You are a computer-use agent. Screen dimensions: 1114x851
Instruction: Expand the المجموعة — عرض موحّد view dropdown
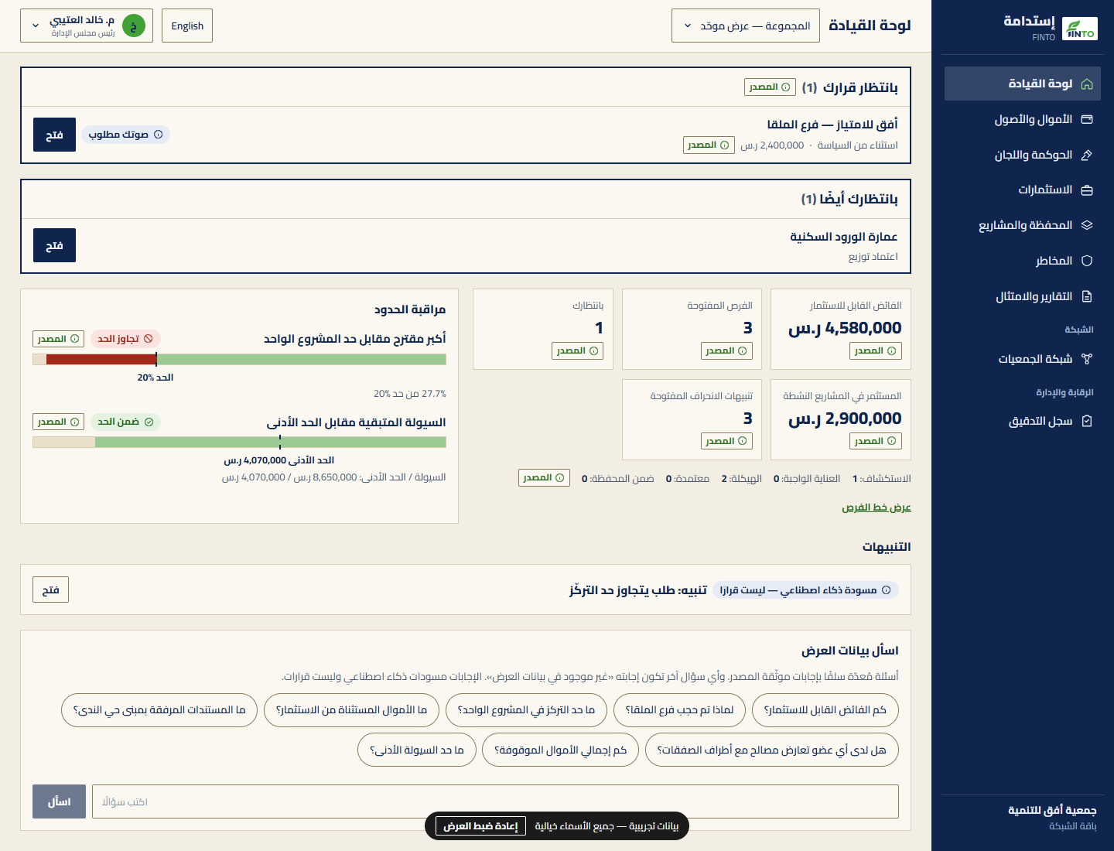pyautogui.click(x=746, y=26)
